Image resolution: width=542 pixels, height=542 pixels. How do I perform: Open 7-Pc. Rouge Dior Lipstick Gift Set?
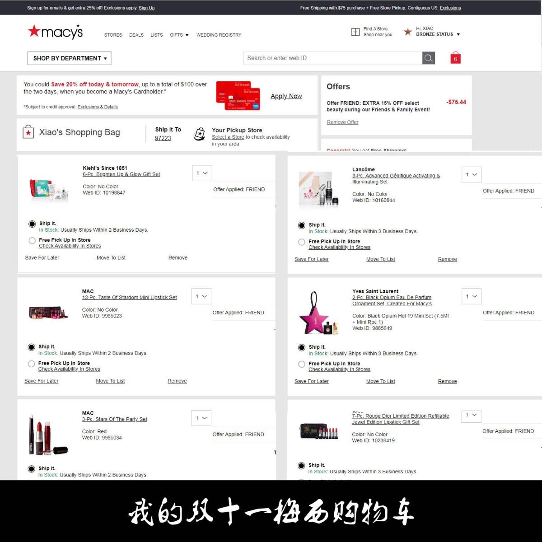click(401, 419)
